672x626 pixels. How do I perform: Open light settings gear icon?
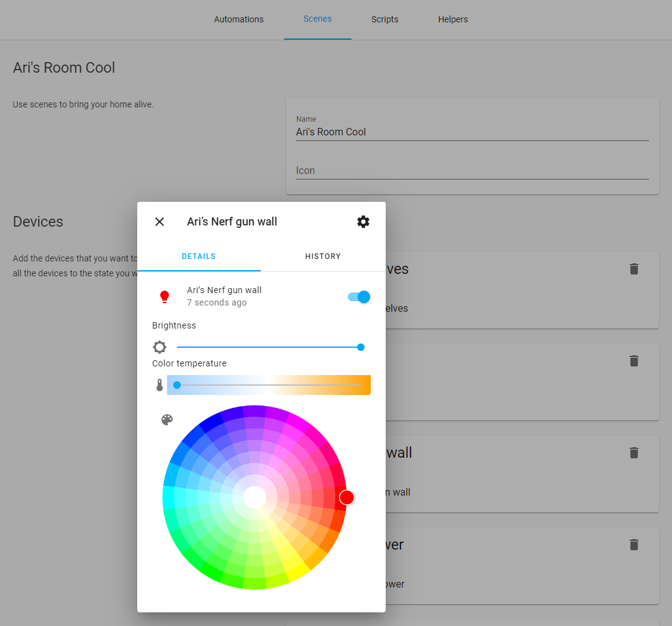click(363, 222)
